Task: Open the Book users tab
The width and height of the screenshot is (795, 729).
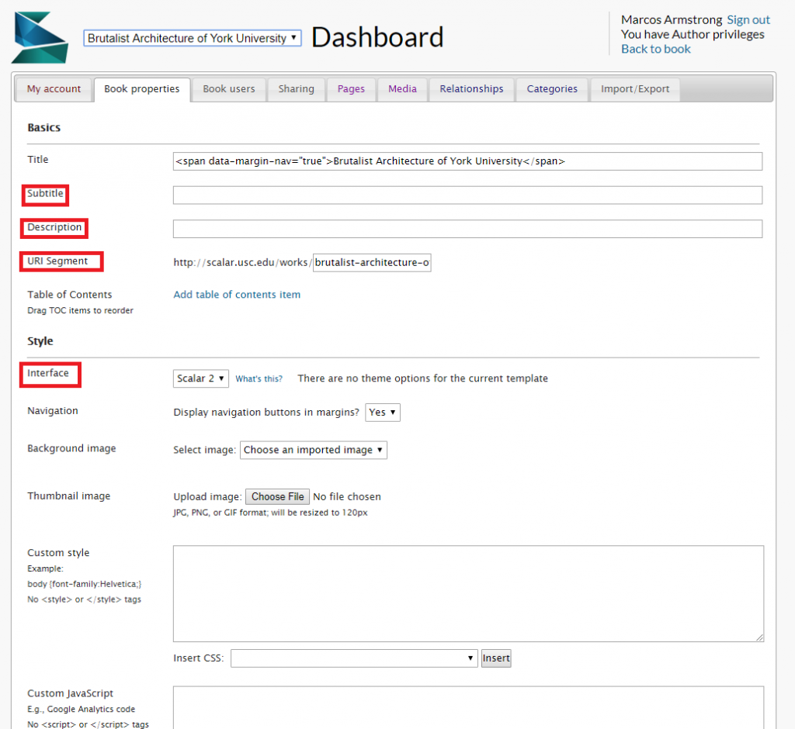Action: pos(229,89)
